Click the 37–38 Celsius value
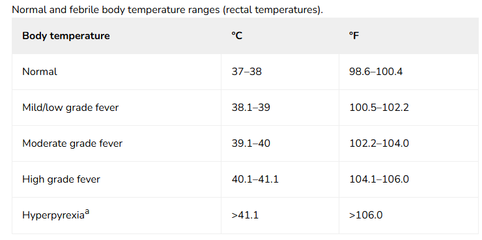Image resolution: width=482 pixels, height=240 pixels. pos(246,72)
